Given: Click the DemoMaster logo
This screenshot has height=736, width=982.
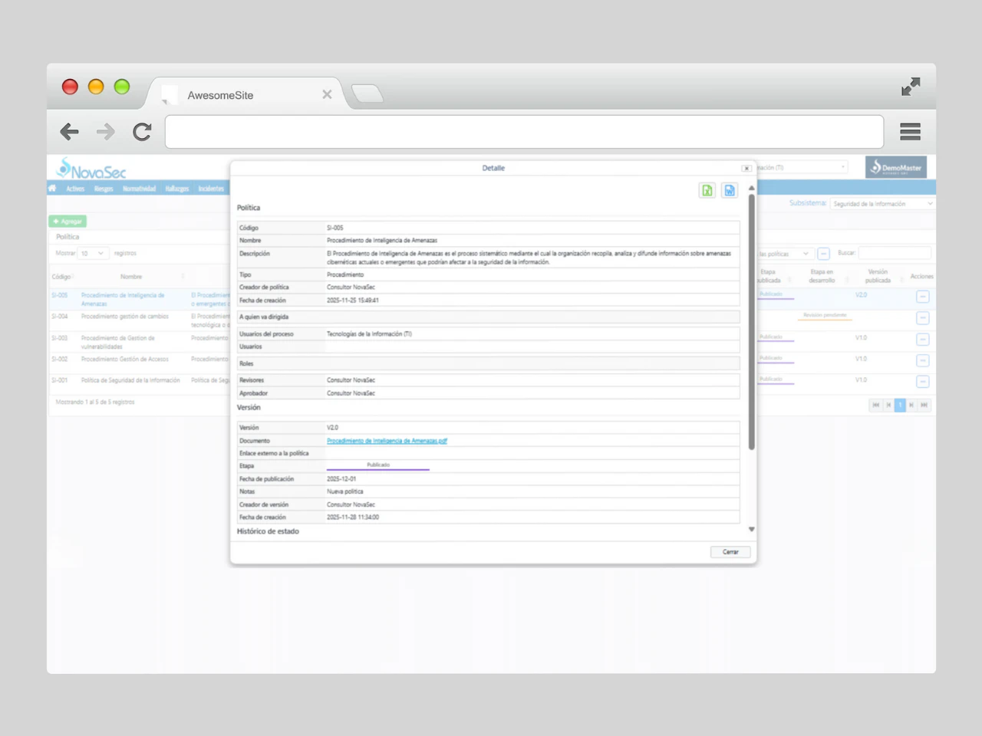Looking at the screenshot, I should 896,166.
